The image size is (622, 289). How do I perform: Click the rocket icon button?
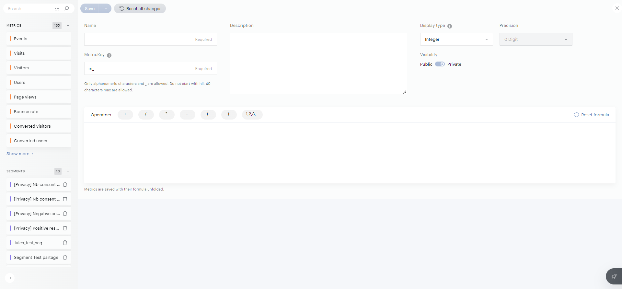click(614, 276)
